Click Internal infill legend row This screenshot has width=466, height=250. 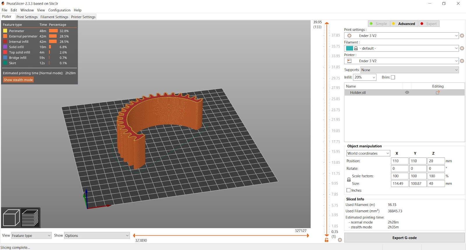(39, 42)
